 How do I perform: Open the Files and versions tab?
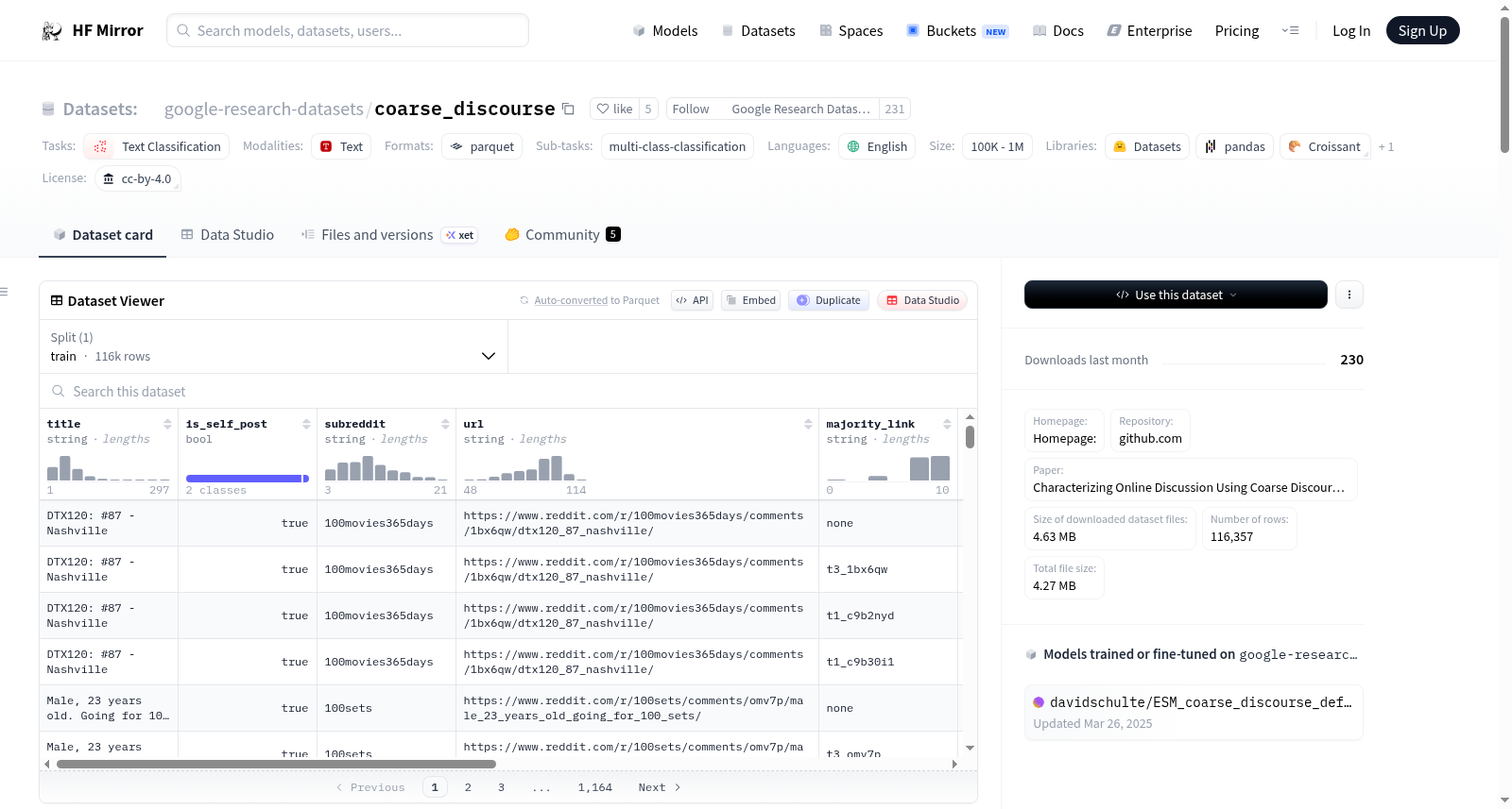389,235
